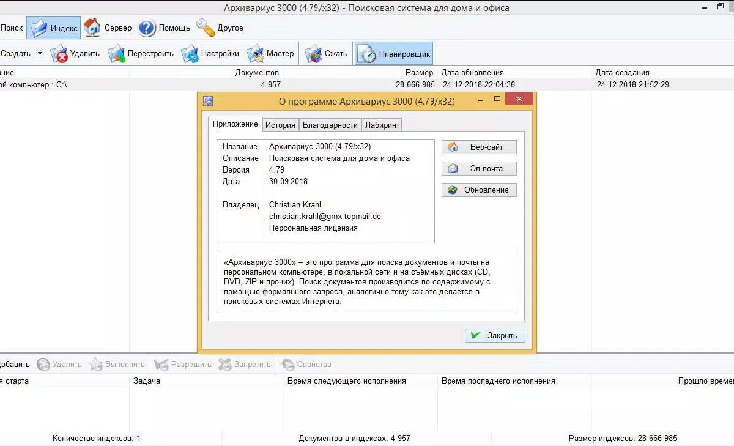734x446 pixels.
Task: Click the Количество индексов: 1 status entry
Action: pyautogui.click(x=97, y=438)
